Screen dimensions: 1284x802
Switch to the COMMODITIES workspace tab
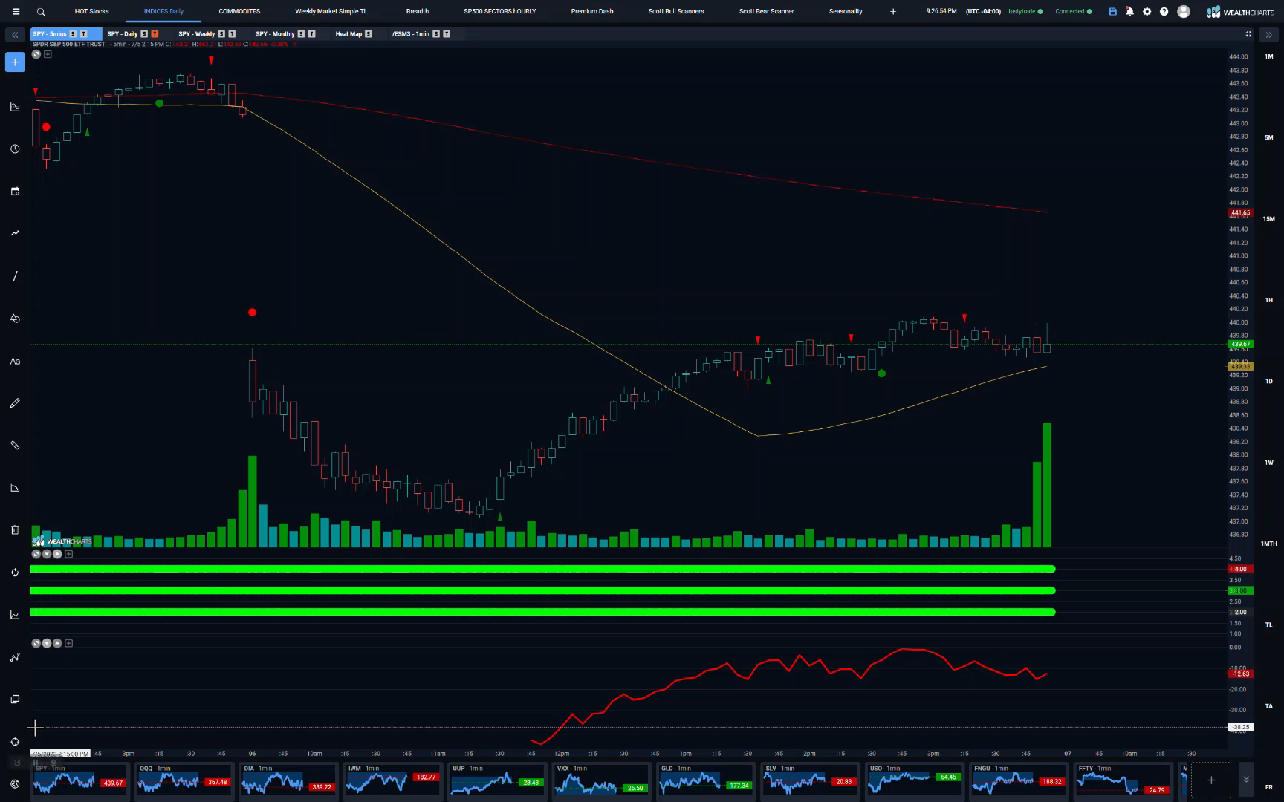tap(239, 11)
